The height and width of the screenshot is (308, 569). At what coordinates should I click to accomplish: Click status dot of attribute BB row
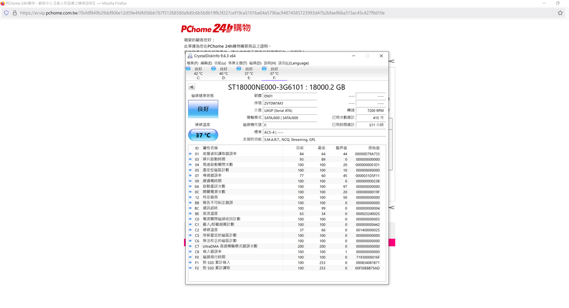tap(190, 203)
